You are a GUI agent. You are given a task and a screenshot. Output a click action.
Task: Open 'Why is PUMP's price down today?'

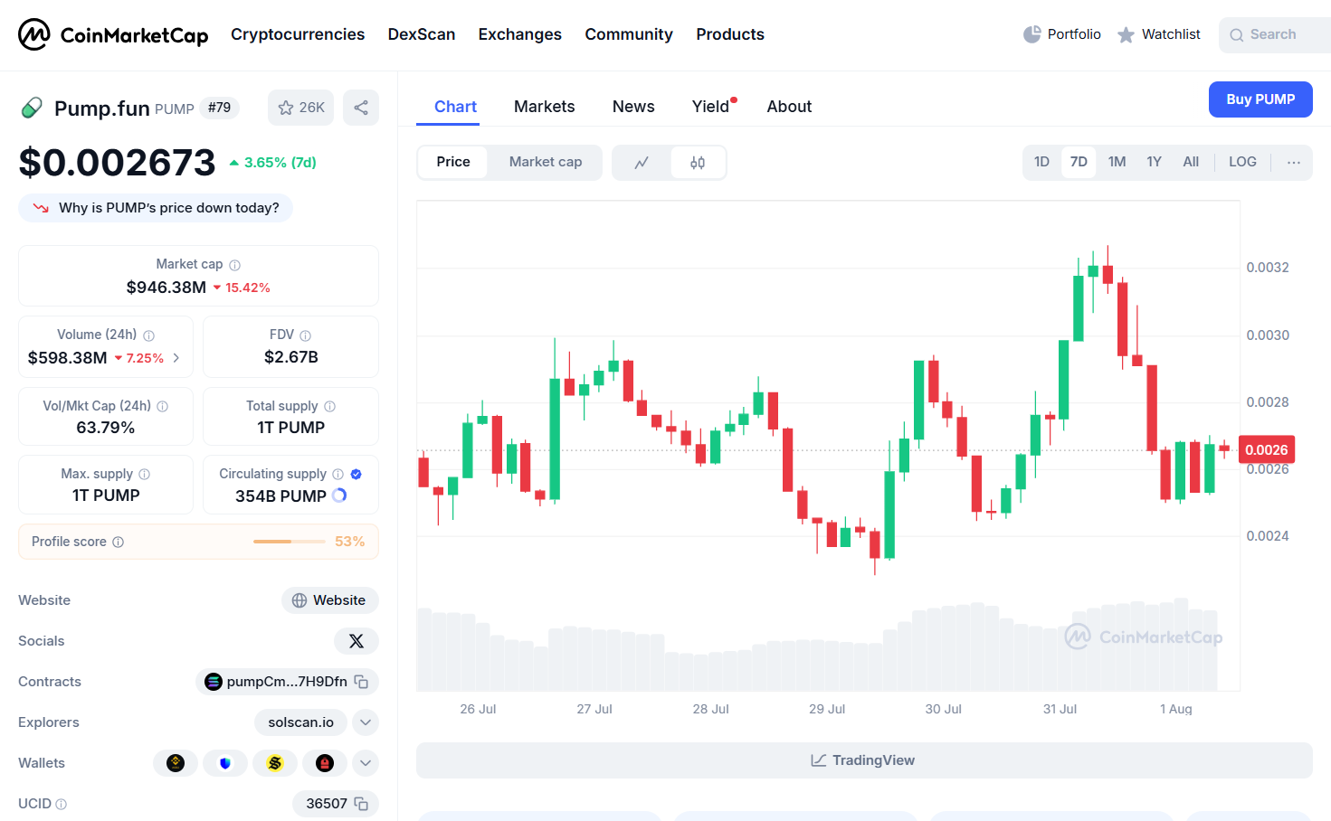(156, 208)
